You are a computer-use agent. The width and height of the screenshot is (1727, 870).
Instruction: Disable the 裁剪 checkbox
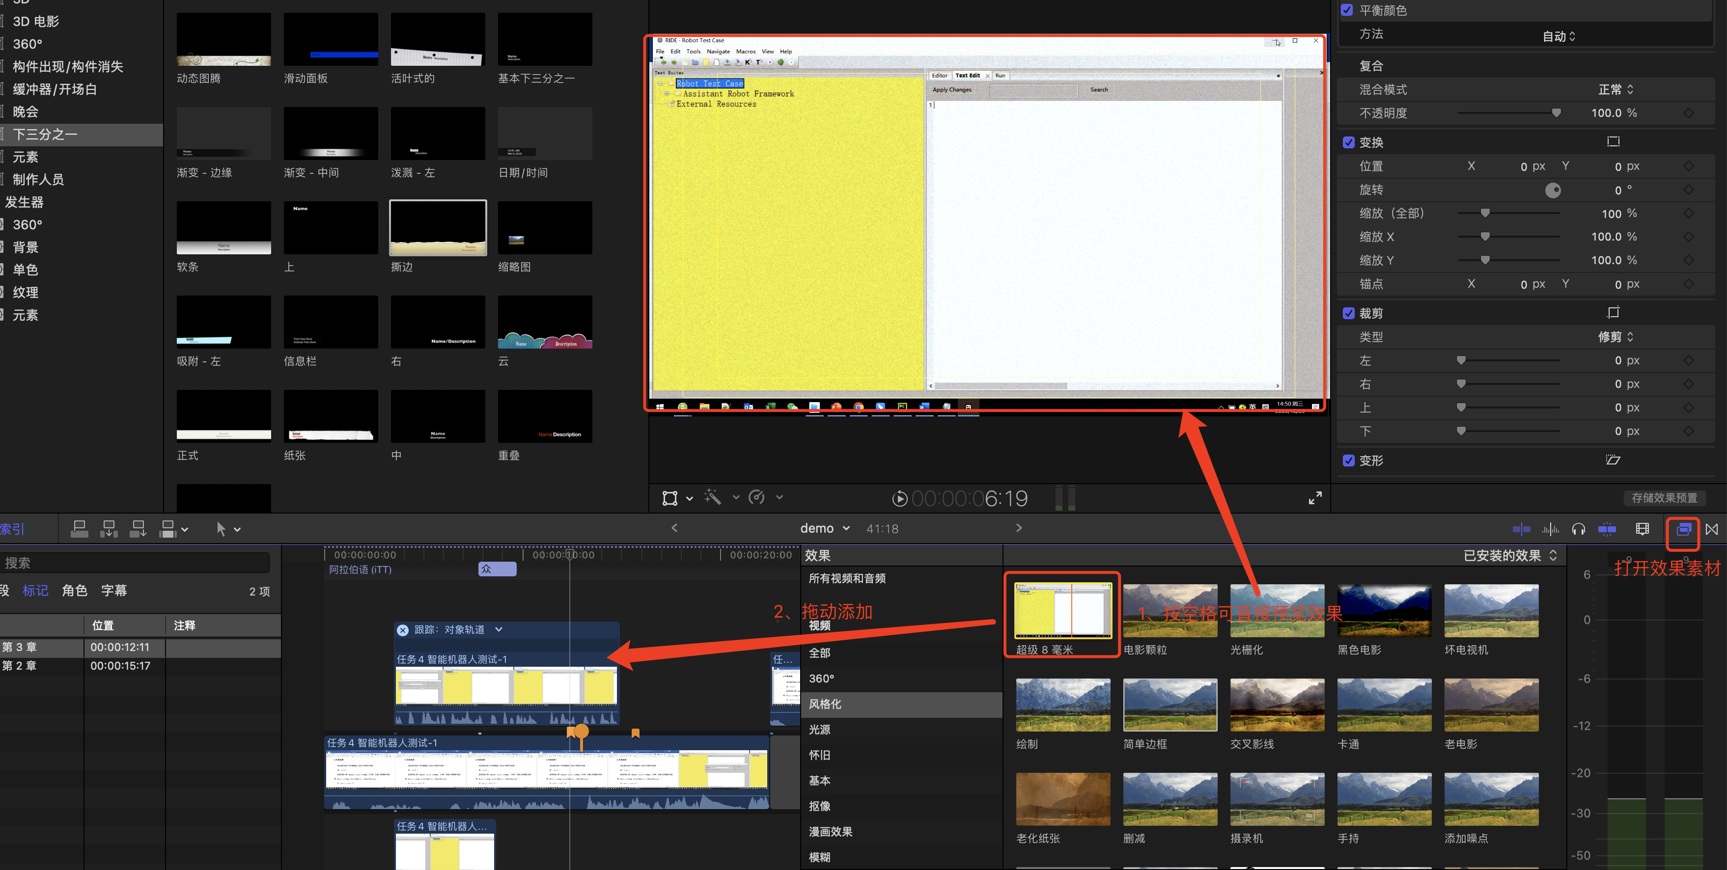(x=1348, y=313)
